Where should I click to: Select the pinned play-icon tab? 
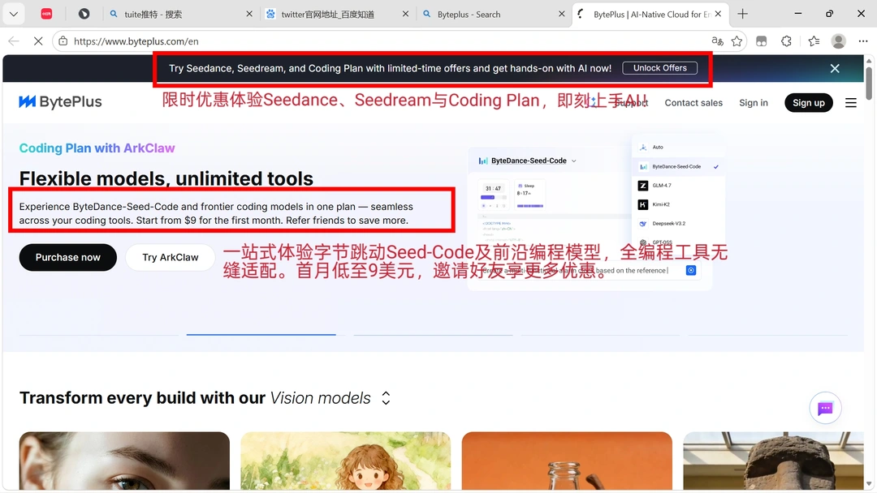(84, 14)
